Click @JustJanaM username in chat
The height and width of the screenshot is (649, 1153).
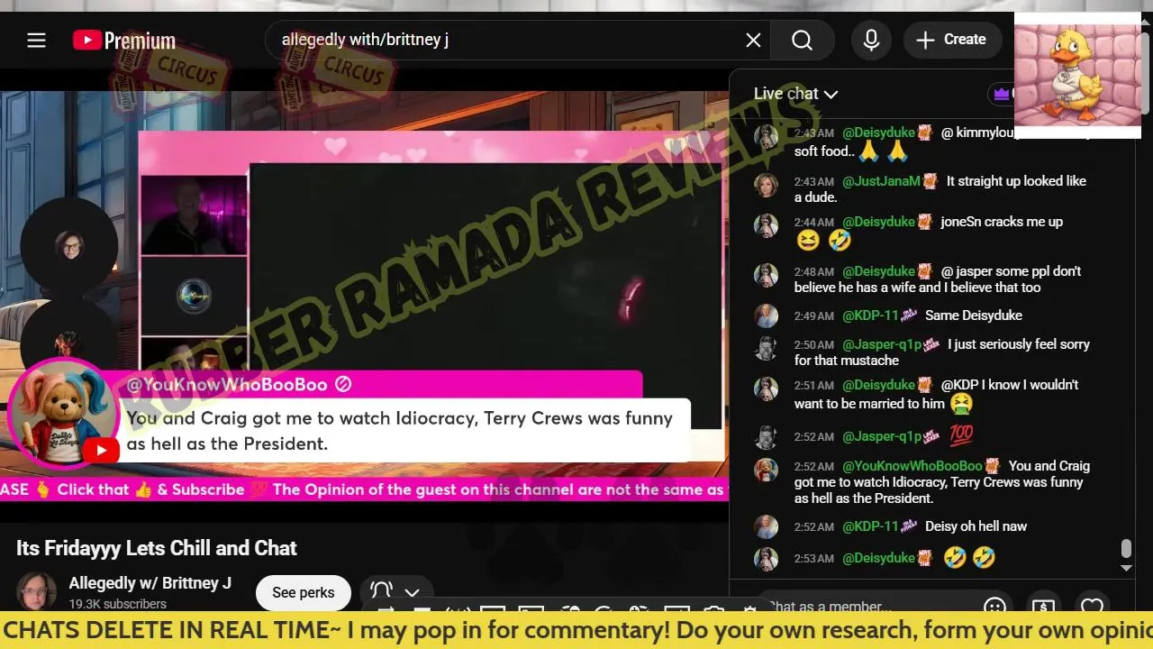pyautogui.click(x=881, y=181)
